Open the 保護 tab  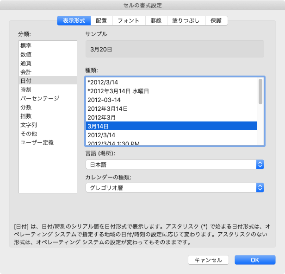(x=216, y=20)
